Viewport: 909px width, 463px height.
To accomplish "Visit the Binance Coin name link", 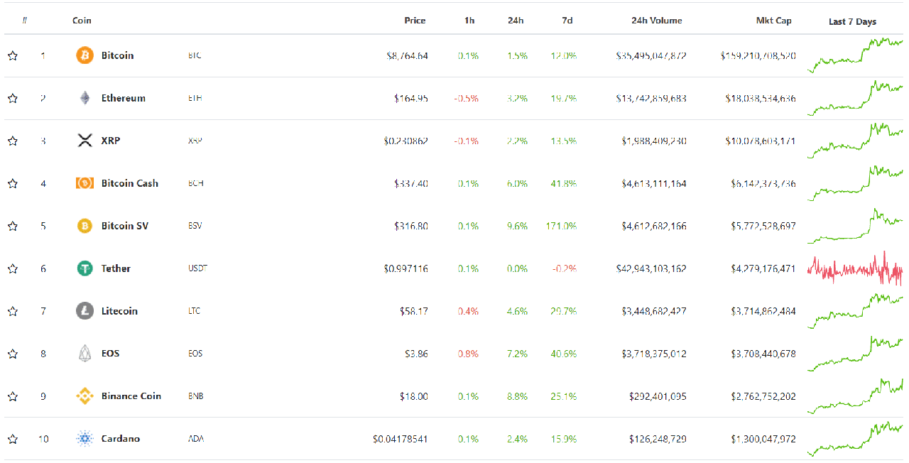I will tap(131, 396).
